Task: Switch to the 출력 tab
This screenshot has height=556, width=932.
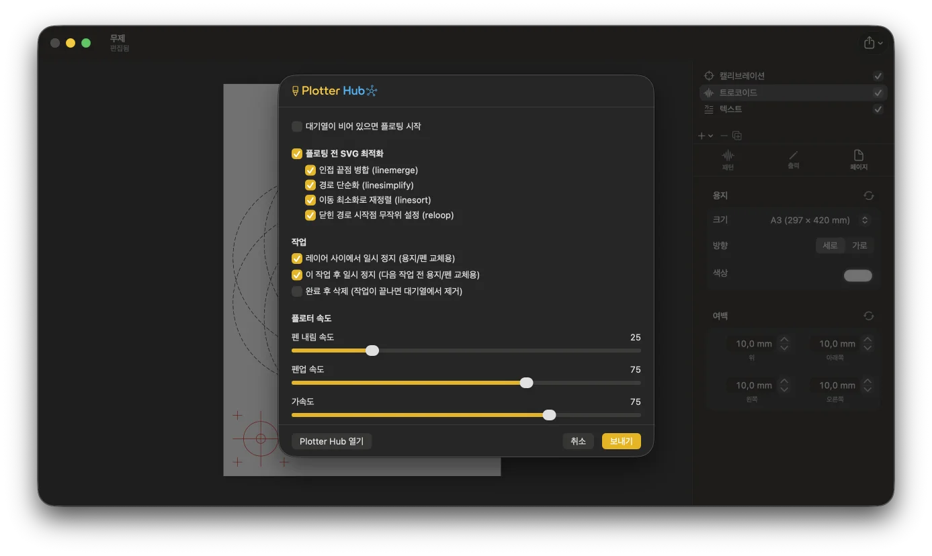Action: pyautogui.click(x=794, y=160)
